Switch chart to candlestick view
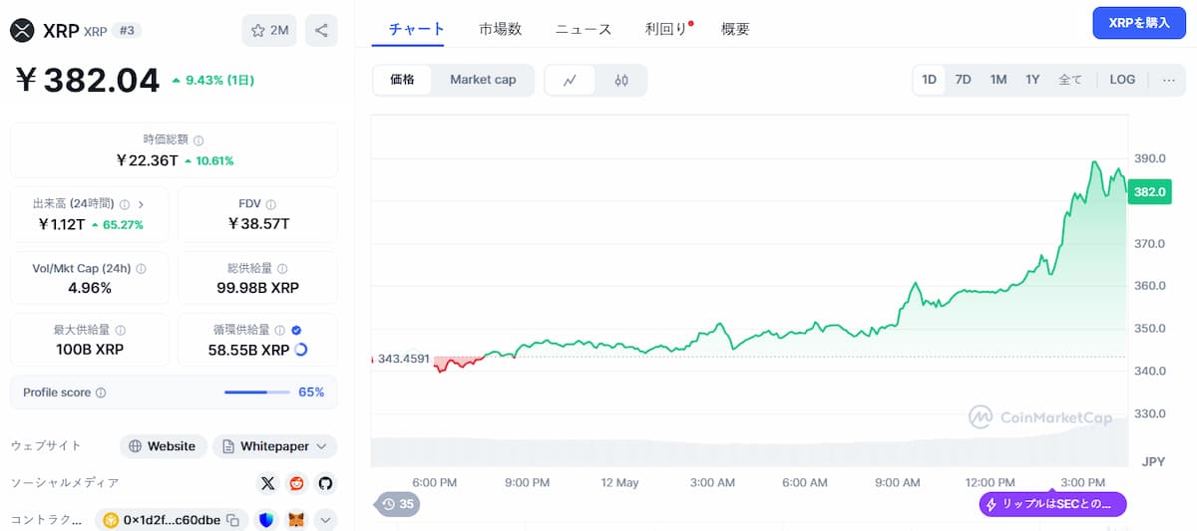The width and height of the screenshot is (1197, 531). (621, 81)
